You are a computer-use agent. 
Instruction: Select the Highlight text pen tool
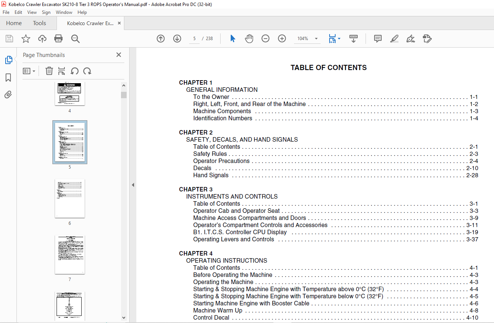pos(394,39)
